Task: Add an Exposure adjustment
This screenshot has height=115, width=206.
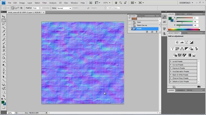Action: pyautogui.click(x=191, y=42)
